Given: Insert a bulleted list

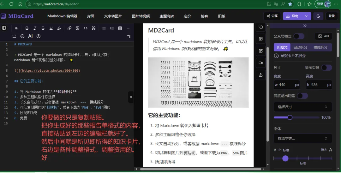Looking at the screenshot, I should coord(104,28).
